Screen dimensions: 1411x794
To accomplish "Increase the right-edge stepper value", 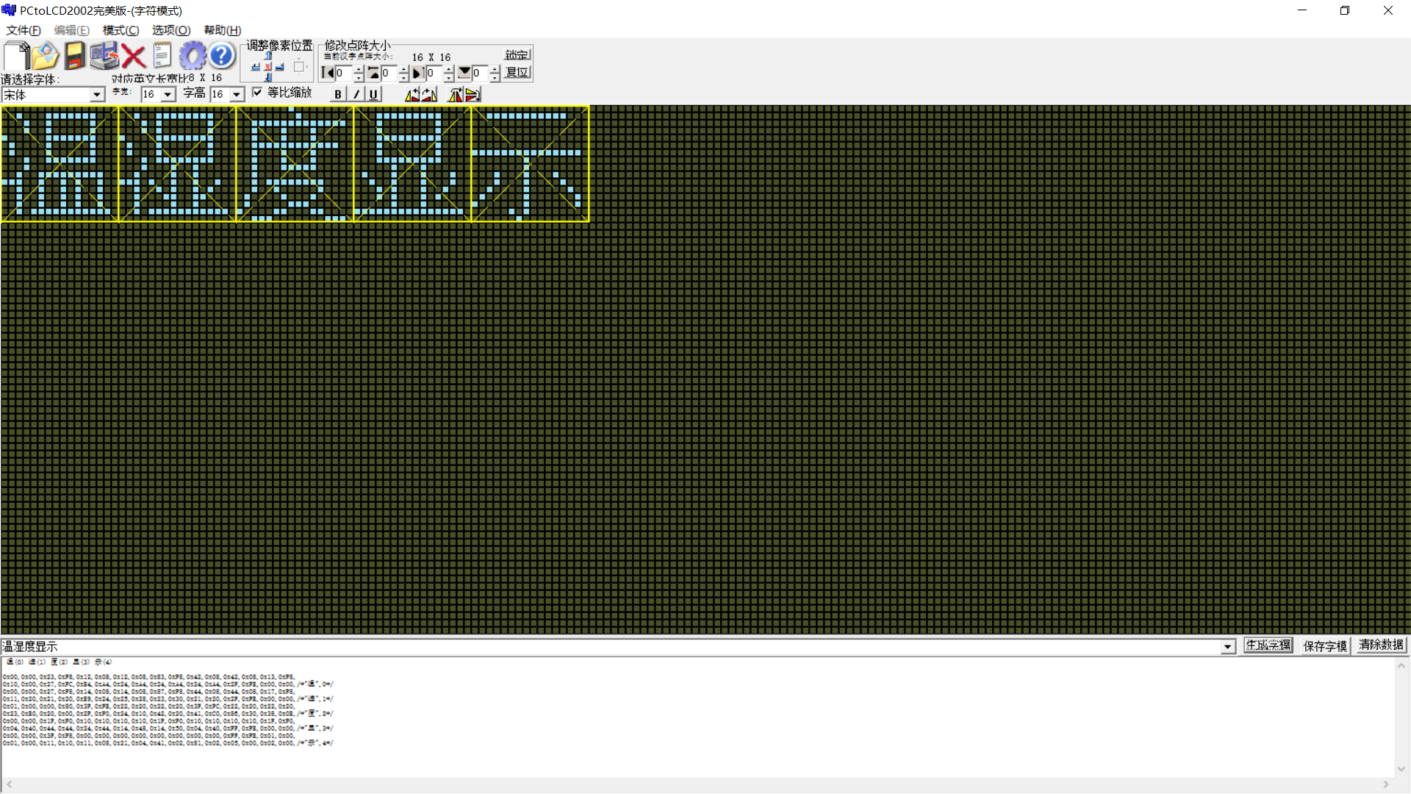I will [x=448, y=69].
